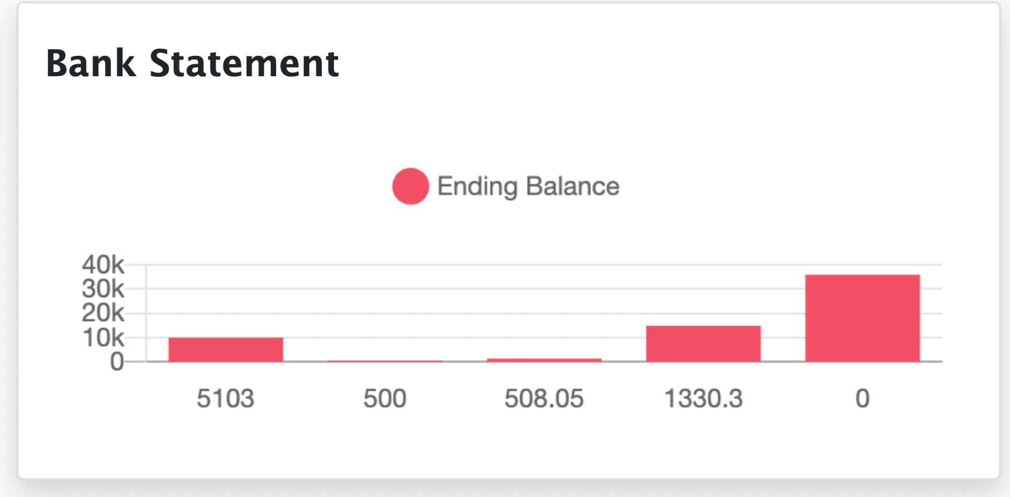The image size is (1010, 497).
Task: Select the 30k y-axis label
Action: tap(103, 289)
